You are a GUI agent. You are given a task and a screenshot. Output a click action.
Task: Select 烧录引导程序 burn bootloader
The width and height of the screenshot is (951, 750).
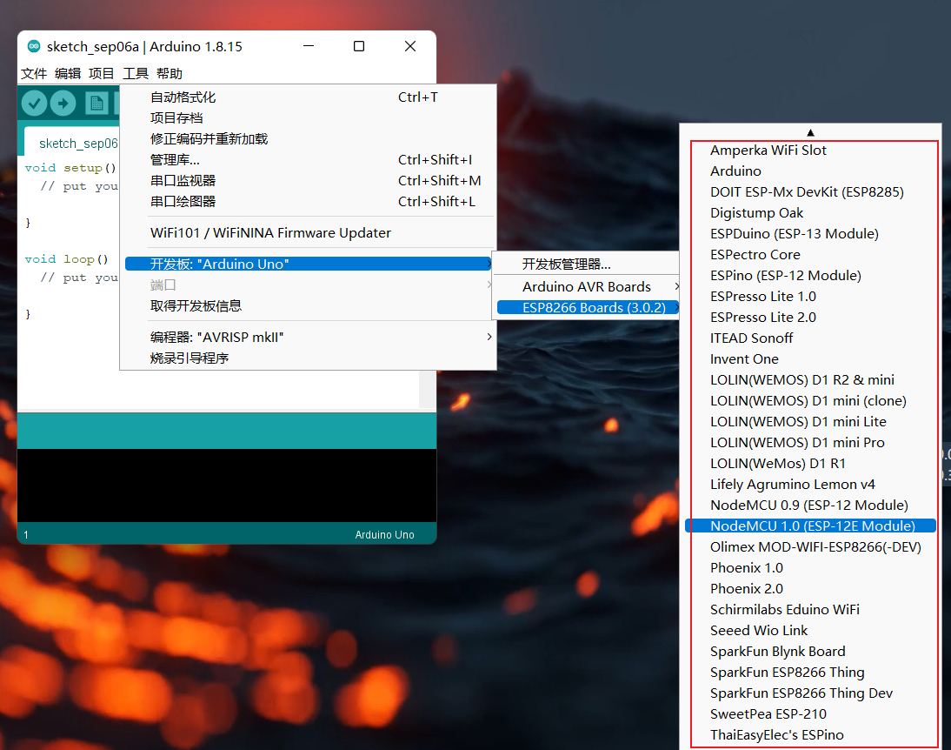pos(309,358)
